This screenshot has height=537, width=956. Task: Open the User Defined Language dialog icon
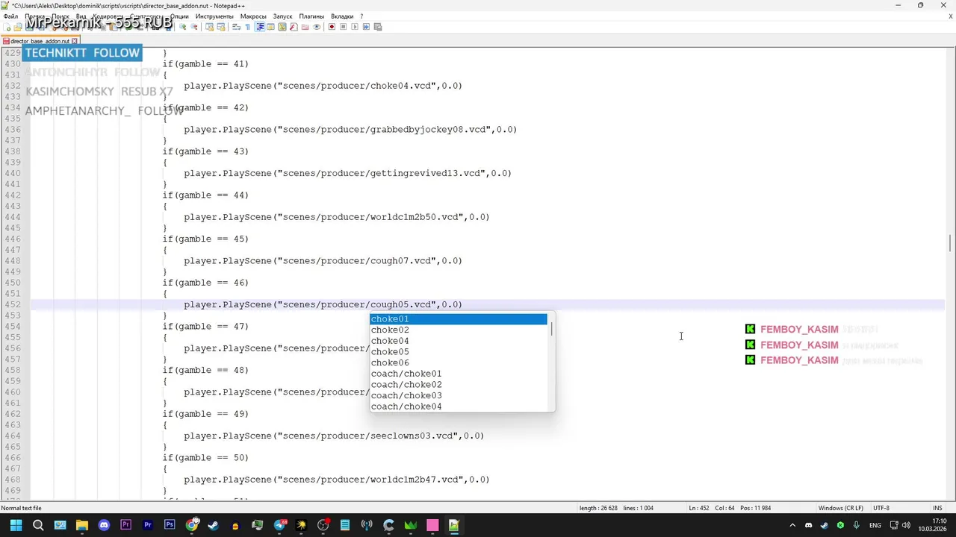(270, 27)
